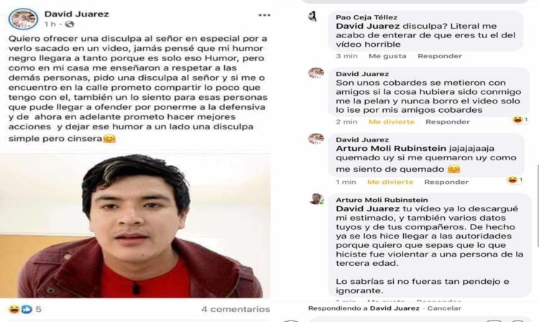The height and width of the screenshot is (322, 539).
Task: Expand the '4 comentarios' comment list
Action: click(236, 309)
